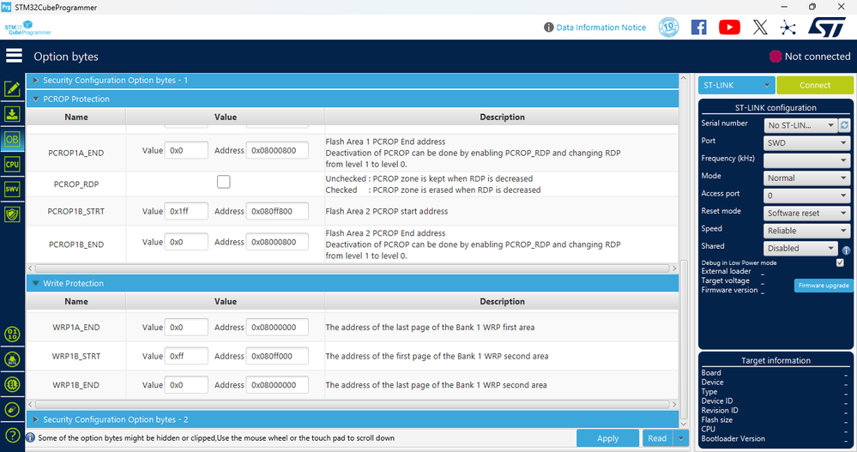Screen dimensions: 857x452
Task: Show info about Shared mode
Action: pos(846,250)
